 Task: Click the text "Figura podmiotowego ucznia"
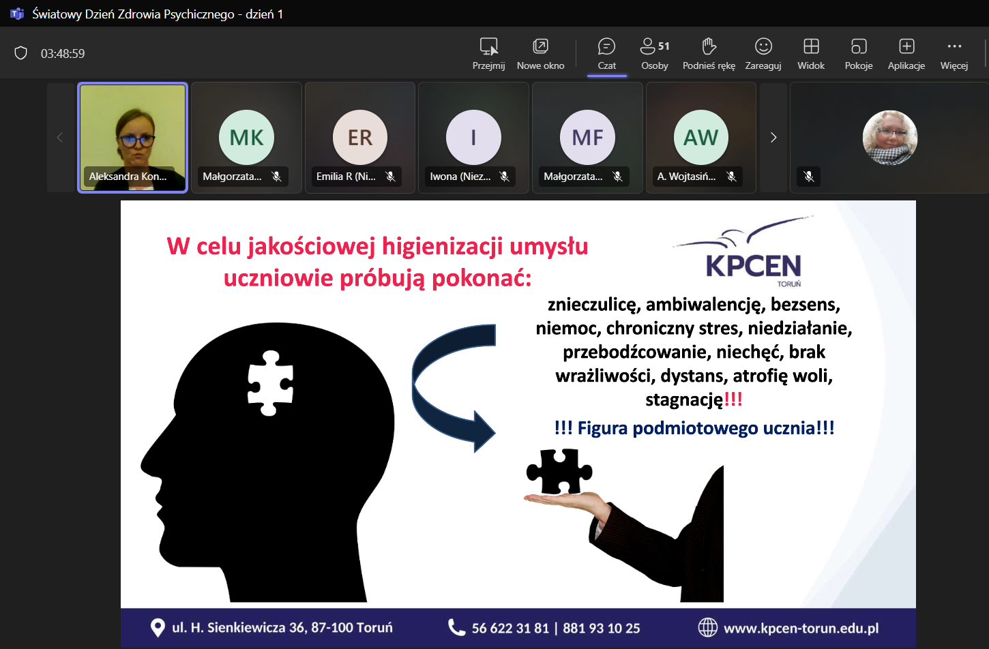pyautogui.click(x=696, y=428)
